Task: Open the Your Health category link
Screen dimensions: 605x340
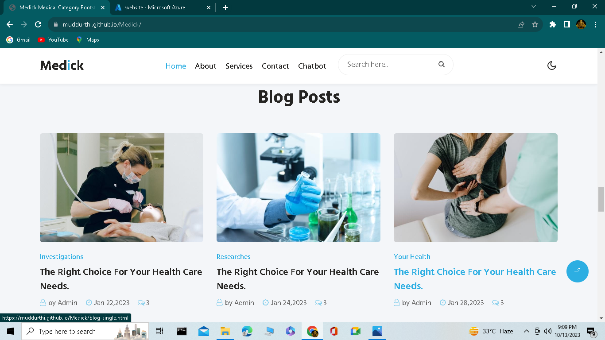Action: (411, 257)
